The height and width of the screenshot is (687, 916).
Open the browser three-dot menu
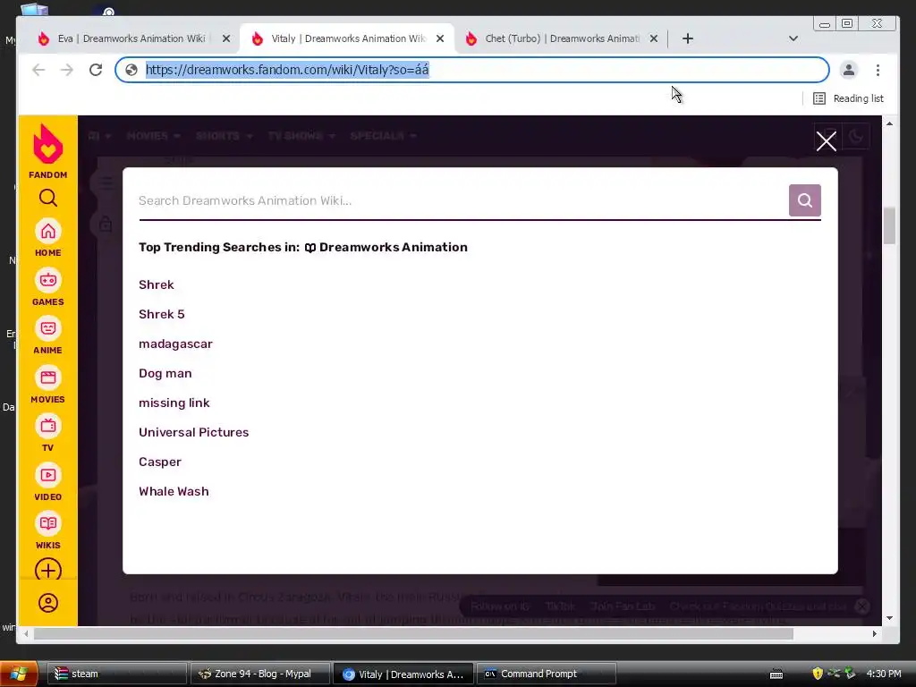pyautogui.click(x=878, y=70)
